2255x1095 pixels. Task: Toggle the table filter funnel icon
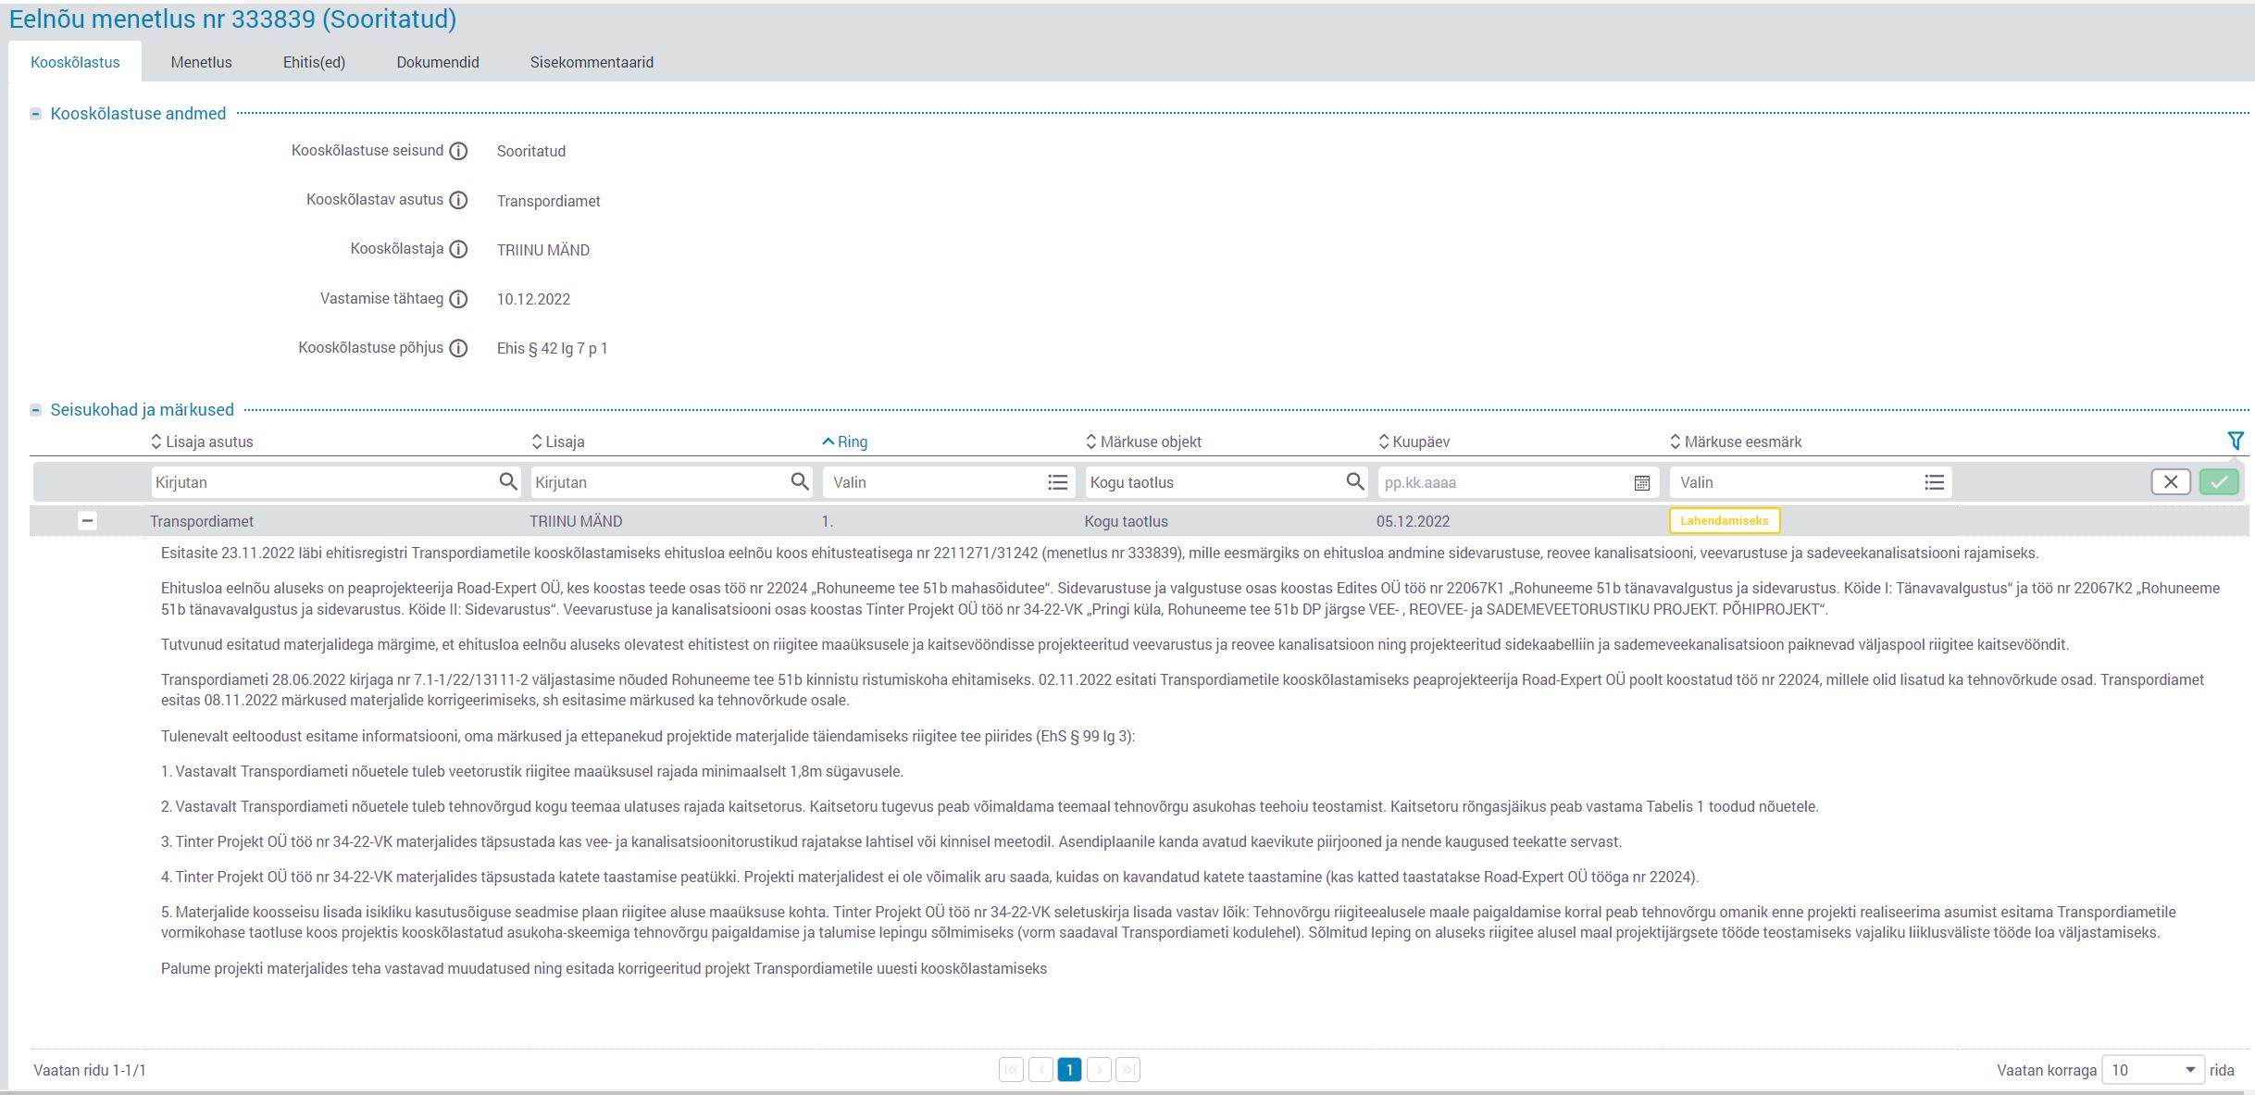pos(2236,442)
